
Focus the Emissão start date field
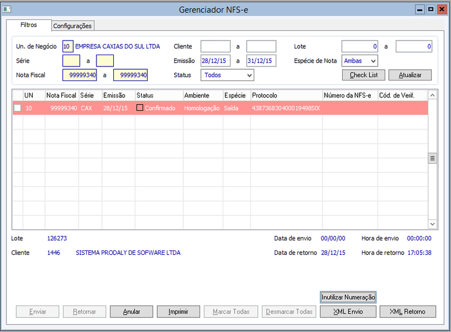click(215, 61)
